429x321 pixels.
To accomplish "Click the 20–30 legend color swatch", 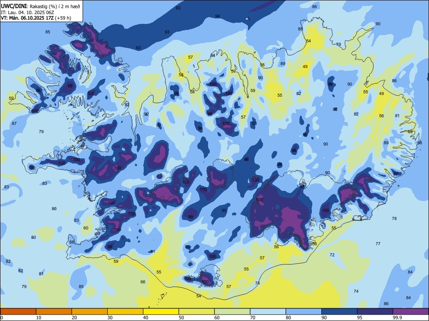I will (90, 312).
